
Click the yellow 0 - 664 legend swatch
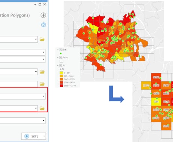(61, 73)
